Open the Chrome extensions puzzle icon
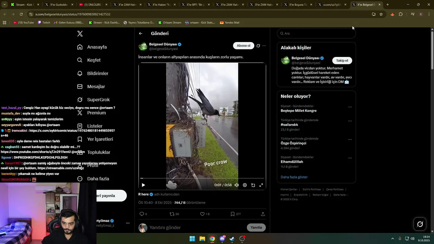Viewport: 434px width, 244px height. click(401, 14)
